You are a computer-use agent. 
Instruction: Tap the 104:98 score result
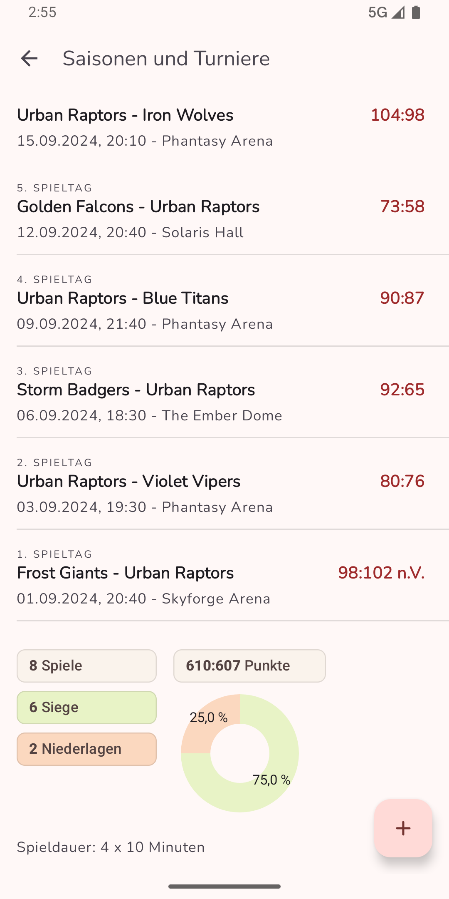pyautogui.click(x=397, y=115)
